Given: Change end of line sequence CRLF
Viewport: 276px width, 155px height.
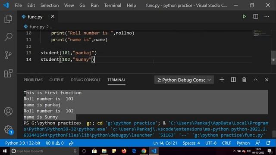Looking at the screenshot, I should click(226, 143).
